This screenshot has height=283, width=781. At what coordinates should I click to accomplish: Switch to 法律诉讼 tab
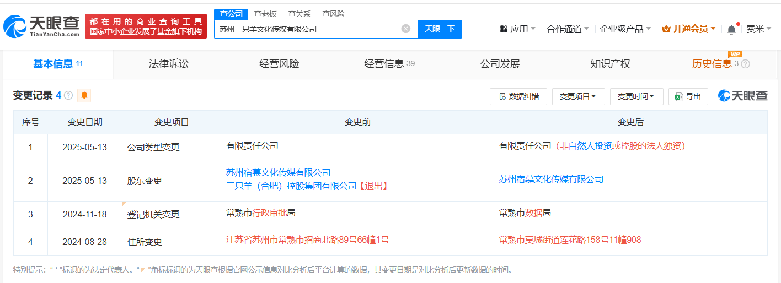[169, 64]
